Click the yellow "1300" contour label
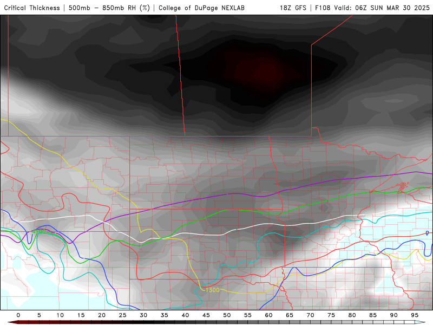 click(x=212, y=290)
